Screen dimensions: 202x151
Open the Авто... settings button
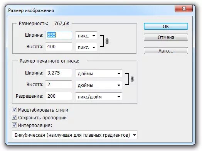tap(166, 51)
